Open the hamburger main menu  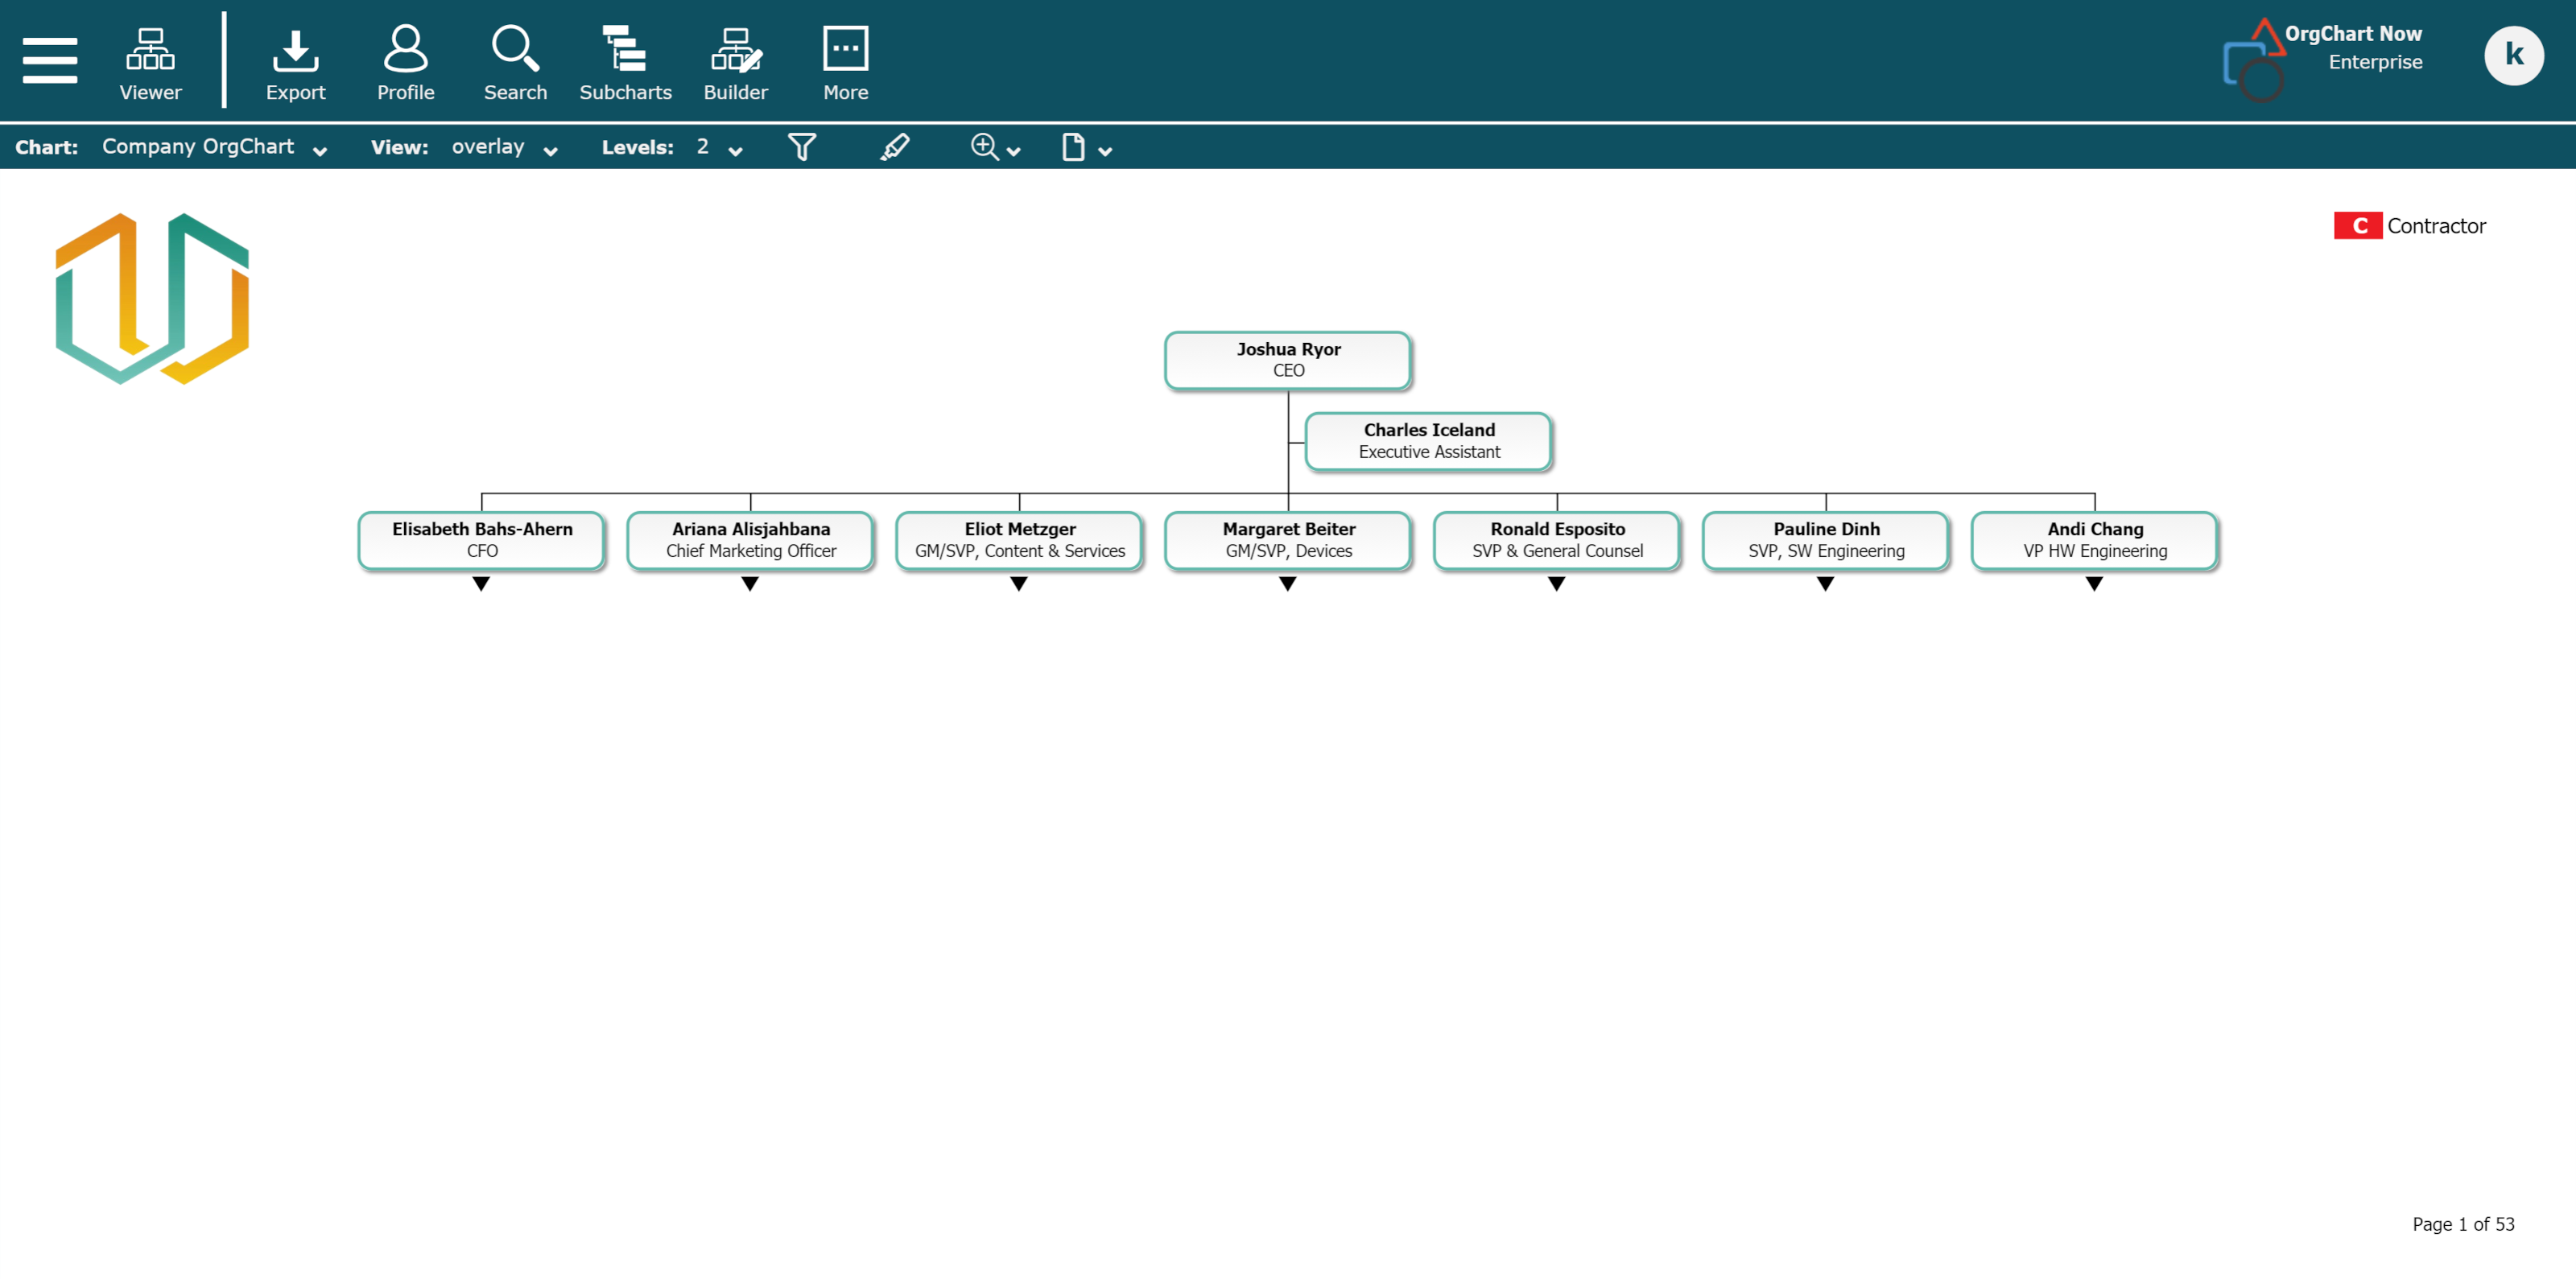(49, 60)
